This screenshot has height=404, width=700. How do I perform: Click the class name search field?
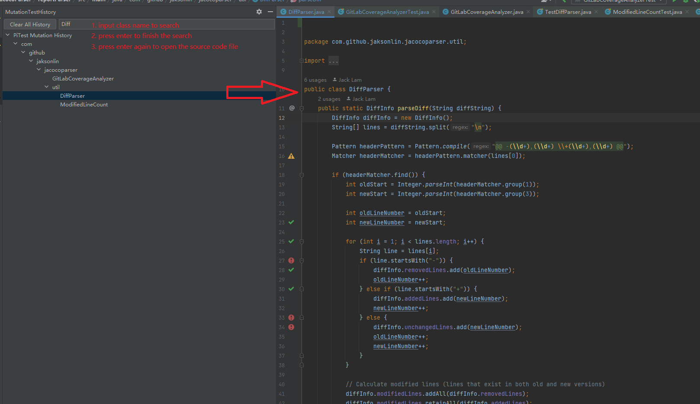click(x=167, y=24)
